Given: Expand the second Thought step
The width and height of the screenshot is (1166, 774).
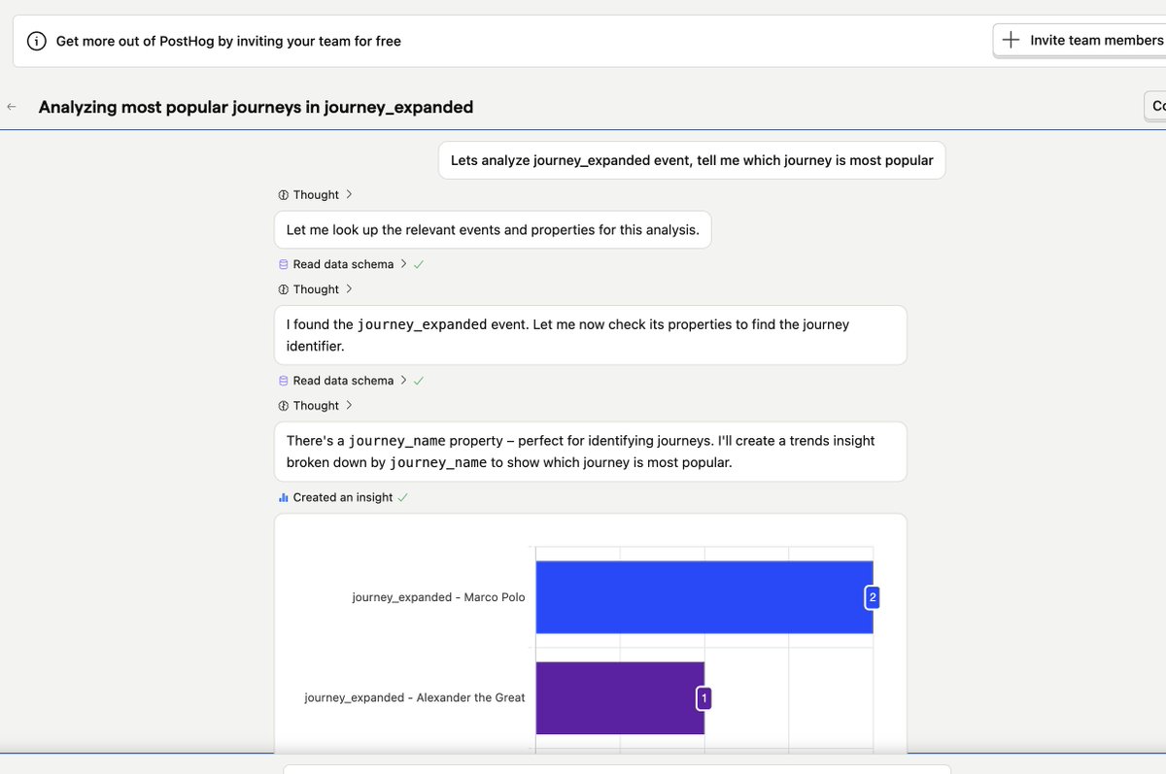Looking at the screenshot, I should point(315,289).
